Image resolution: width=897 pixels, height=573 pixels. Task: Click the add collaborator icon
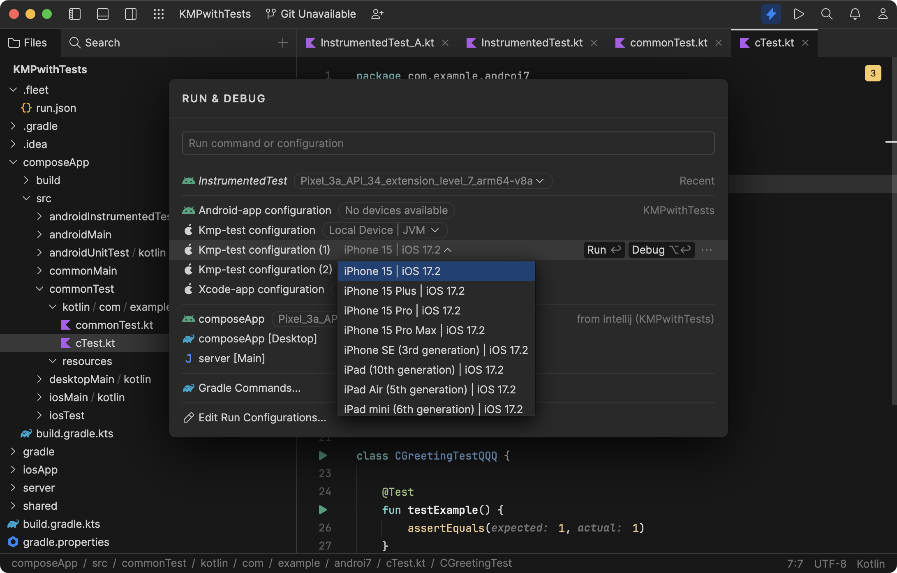[x=377, y=14]
